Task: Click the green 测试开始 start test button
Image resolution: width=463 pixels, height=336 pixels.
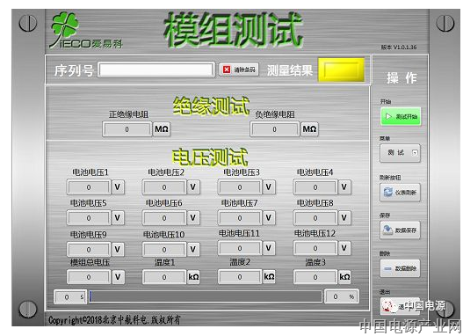Action: (401, 116)
